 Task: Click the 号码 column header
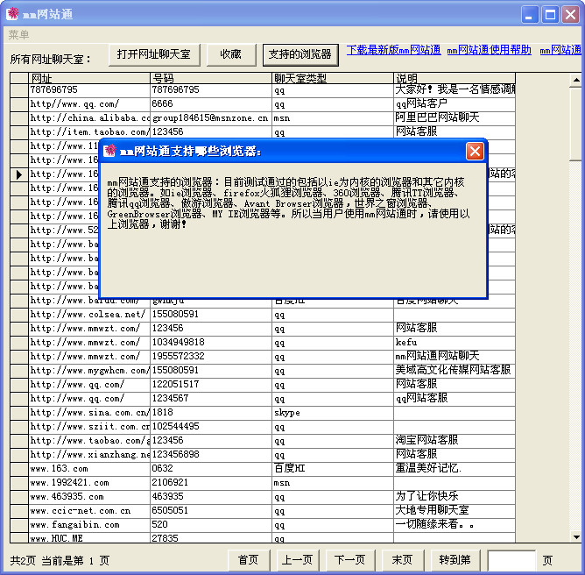click(211, 78)
